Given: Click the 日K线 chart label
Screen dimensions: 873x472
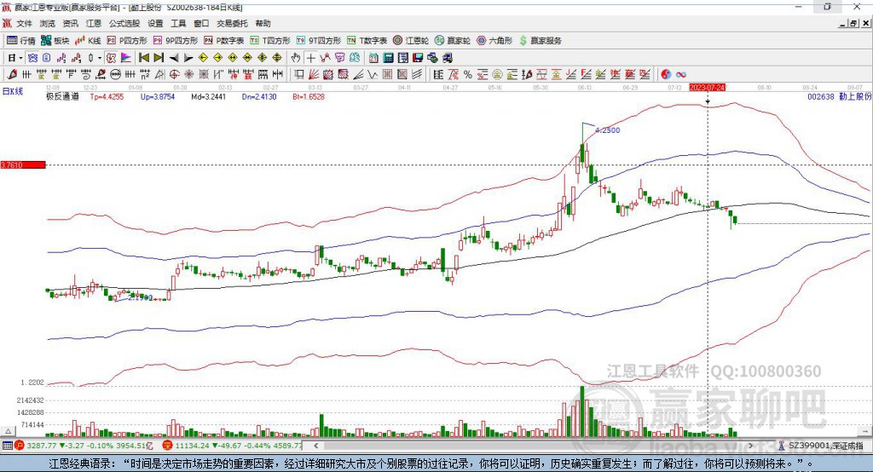Looking at the screenshot, I should tap(12, 91).
